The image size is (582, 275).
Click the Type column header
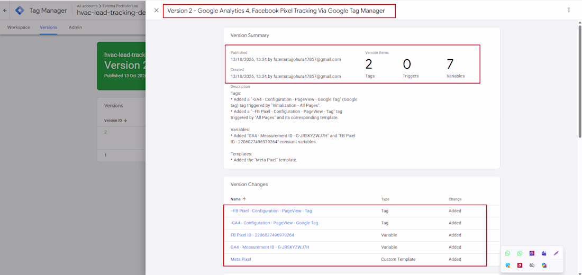[385, 199]
